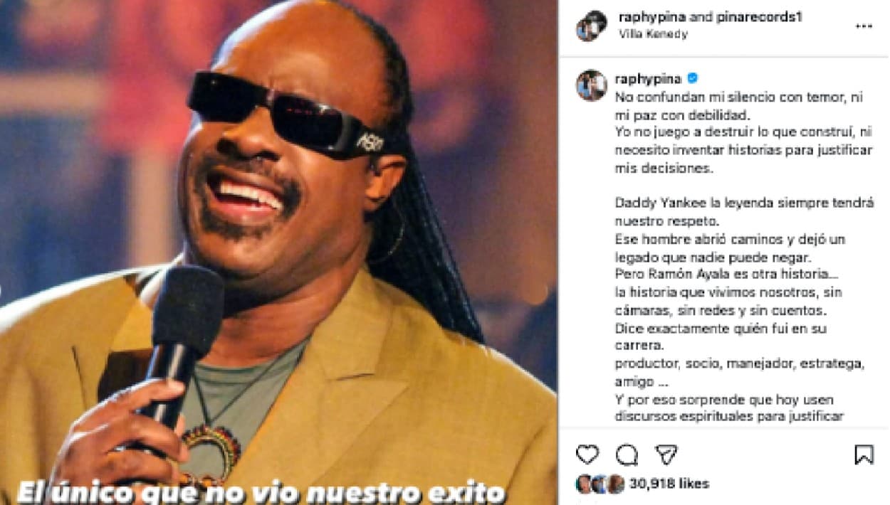View the 30,918 likes list

(x=669, y=484)
